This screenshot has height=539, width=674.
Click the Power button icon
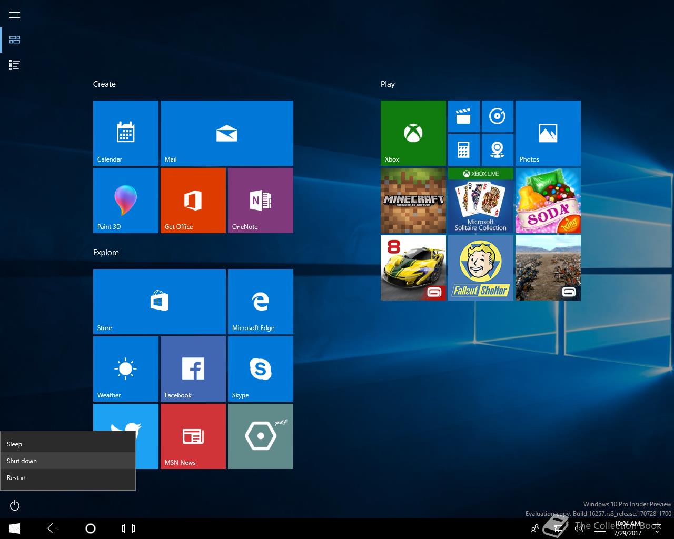click(x=15, y=505)
